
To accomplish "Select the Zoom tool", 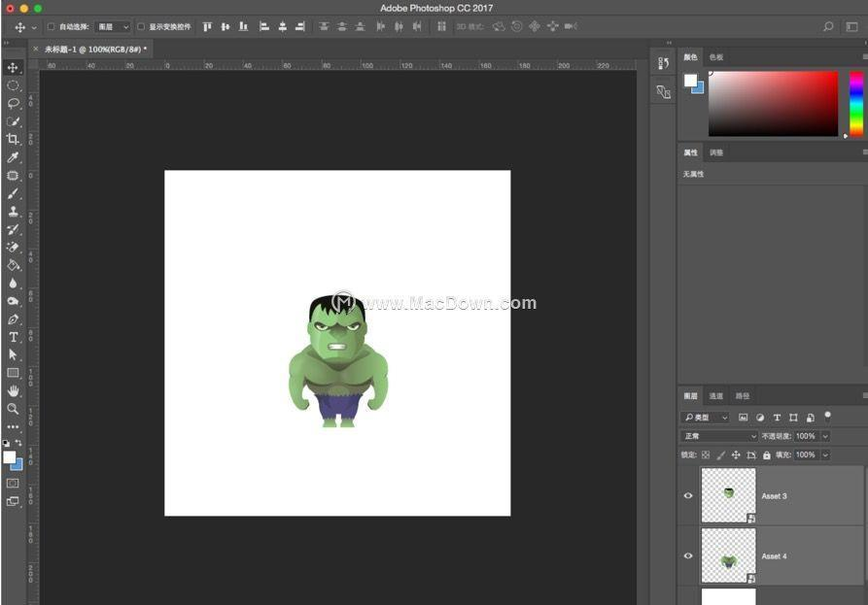I will [13, 409].
